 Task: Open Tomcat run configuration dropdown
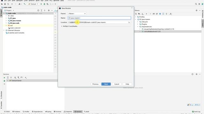point(33,4)
